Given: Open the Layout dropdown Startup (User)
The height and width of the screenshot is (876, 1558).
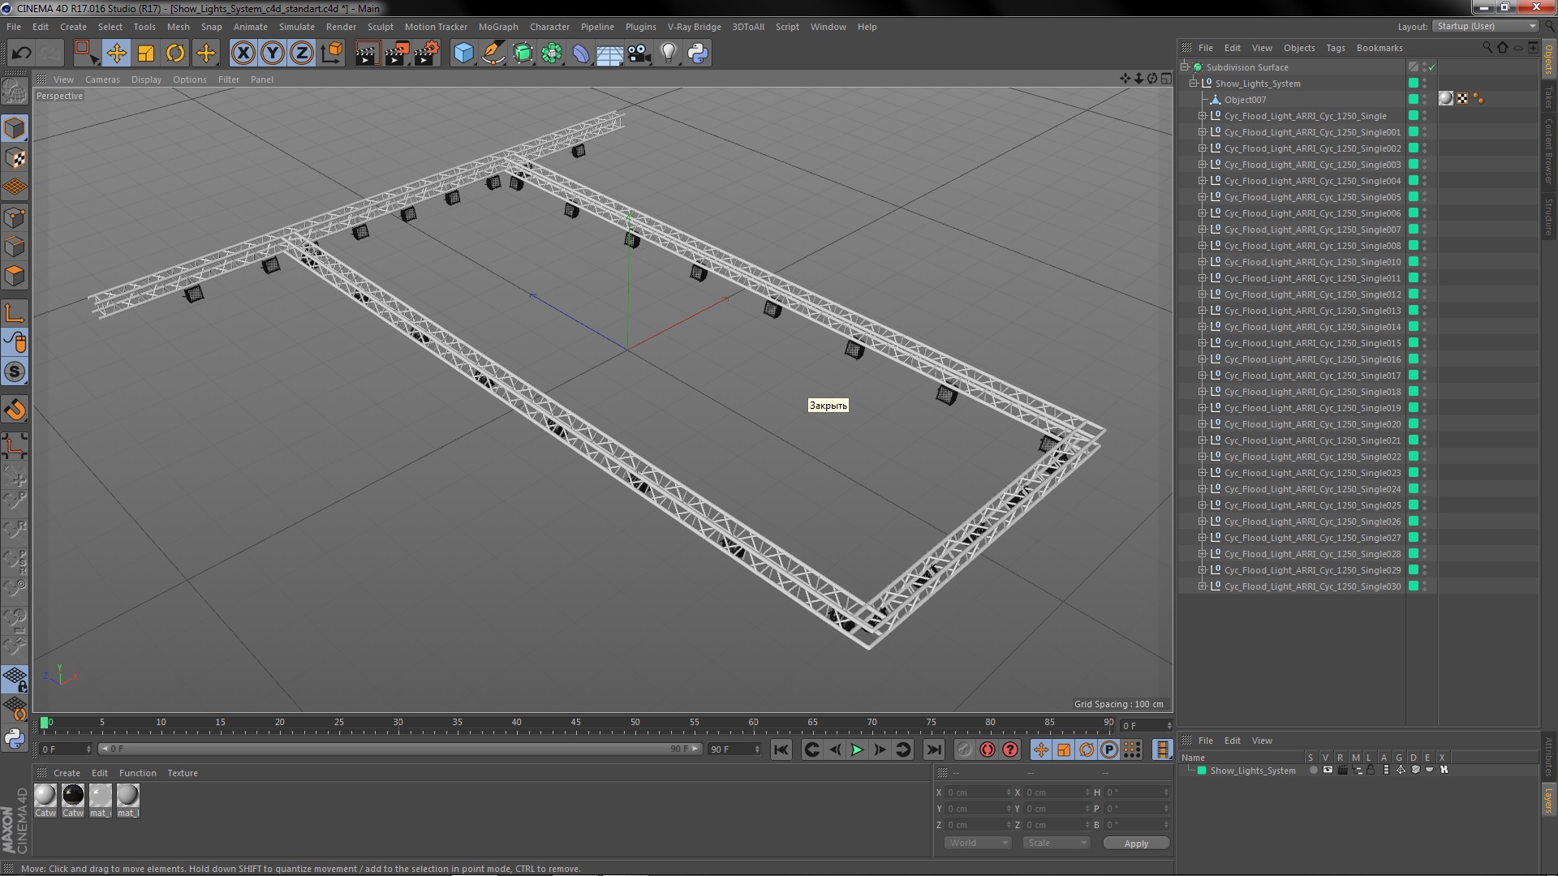Looking at the screenshot, I should pos(1486,26).
